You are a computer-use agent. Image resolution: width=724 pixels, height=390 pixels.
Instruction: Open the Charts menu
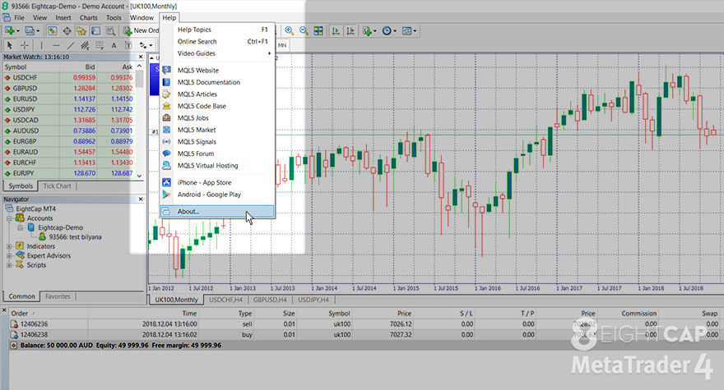tap(88, 17)
